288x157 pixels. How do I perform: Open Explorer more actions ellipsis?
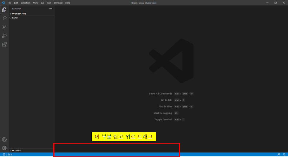coord(50,9)
